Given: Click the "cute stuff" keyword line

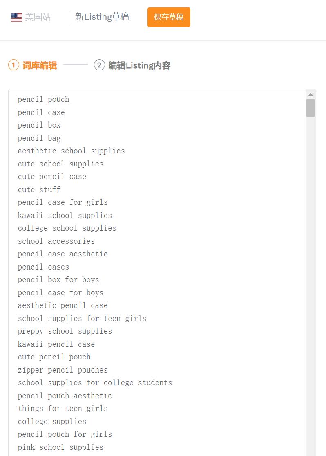Looking at the screenshot, I should tap(39, 190).
